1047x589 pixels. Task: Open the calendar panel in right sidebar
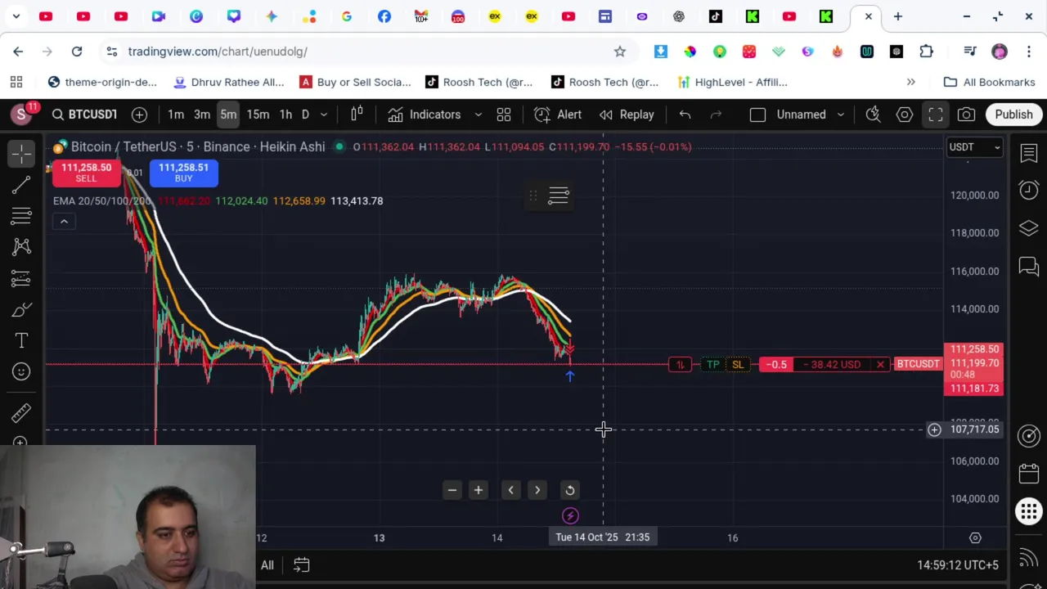(1029, 474)
